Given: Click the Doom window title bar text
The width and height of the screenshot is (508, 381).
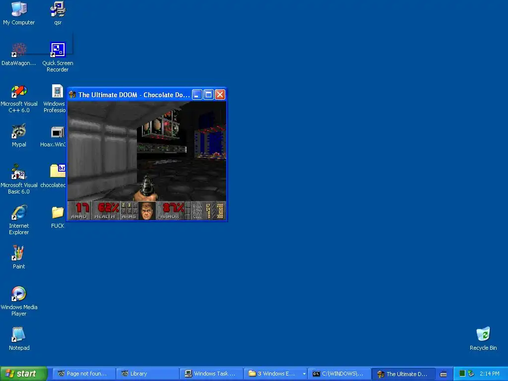Looking at the screenshot, I should (x=134, y=95).
